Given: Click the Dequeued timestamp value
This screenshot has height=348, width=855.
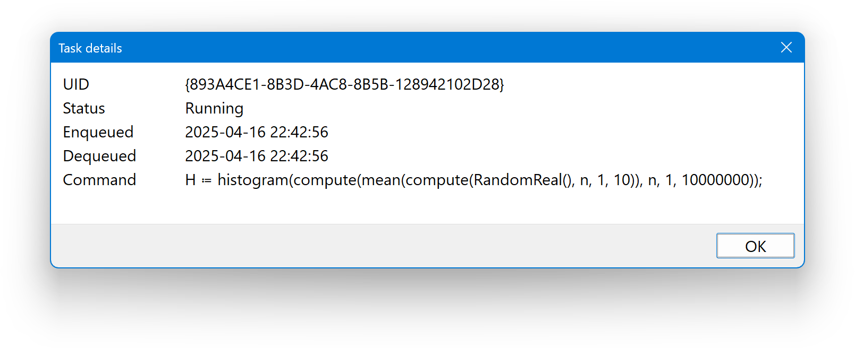Looking at the screenshot, I should (x=257, y=156).
